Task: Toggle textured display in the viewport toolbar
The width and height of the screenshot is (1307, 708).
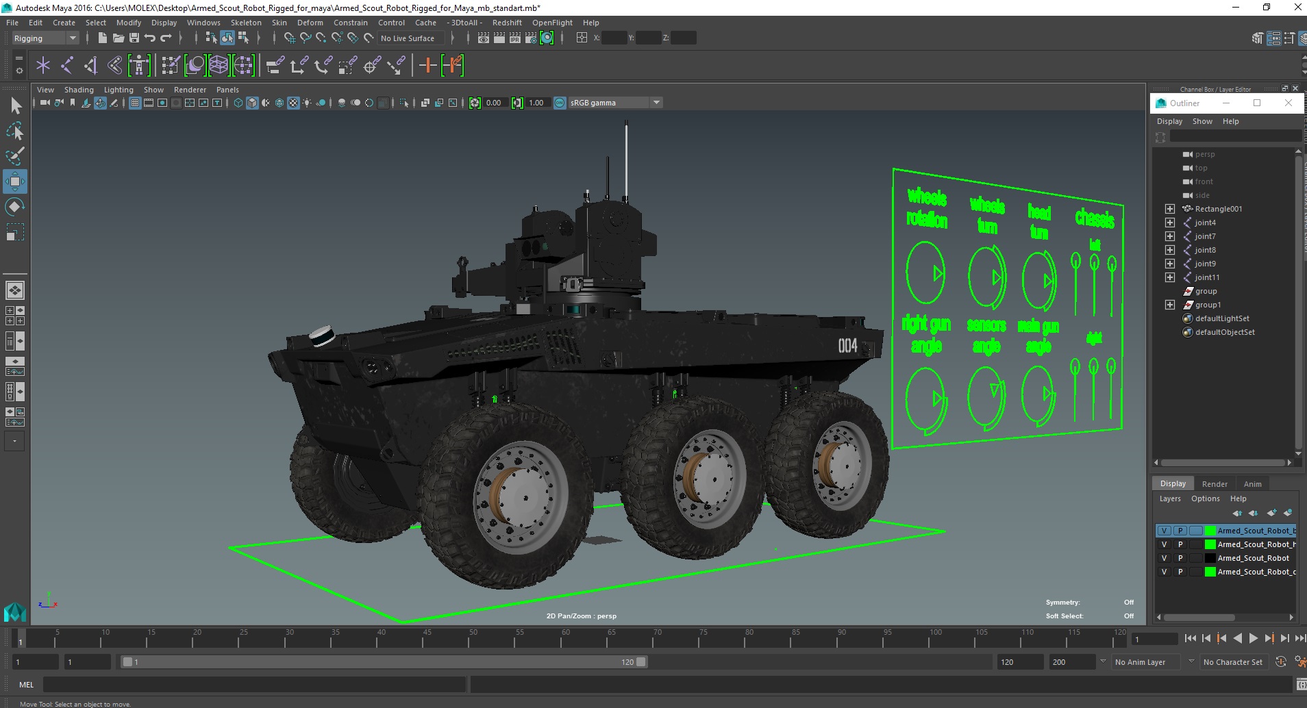Action: point(293,103)
